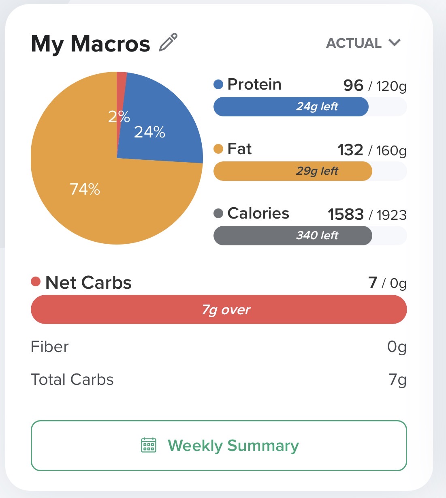Click the Net Carbs label
This screenshot has height=498, width=446.
pos(88,282)
